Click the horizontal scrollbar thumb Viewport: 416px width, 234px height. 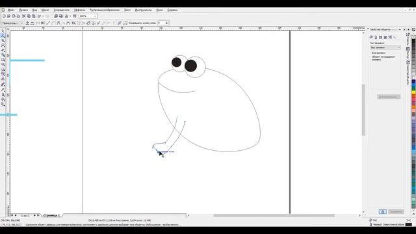(274, 215)
